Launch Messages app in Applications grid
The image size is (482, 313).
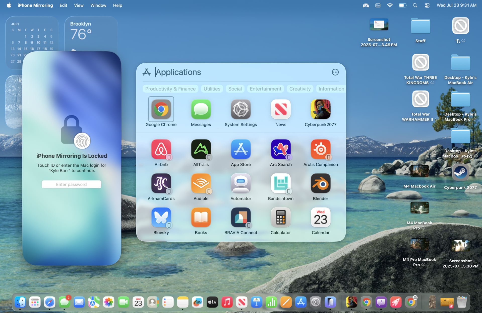point(201,109)
